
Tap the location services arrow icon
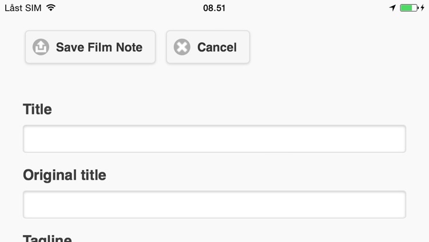point(392,8)
